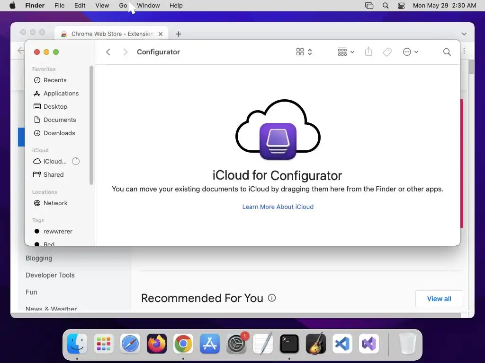Screen dimensions: 485x363
Task: Close the Chrome Web Store tab
Action: pyautogui.click(x=161, y=34)
